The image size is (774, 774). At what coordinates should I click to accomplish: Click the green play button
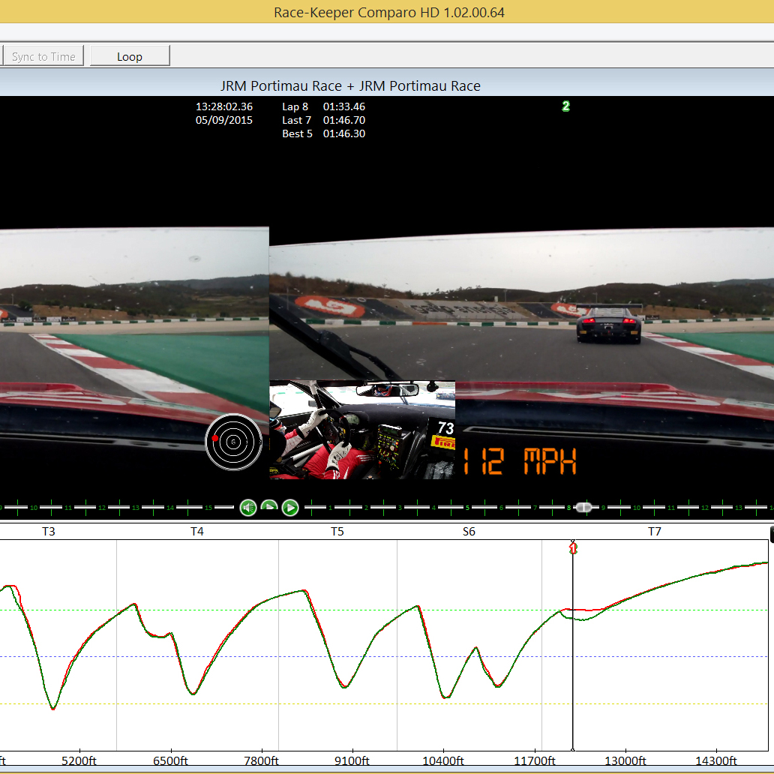290,508
